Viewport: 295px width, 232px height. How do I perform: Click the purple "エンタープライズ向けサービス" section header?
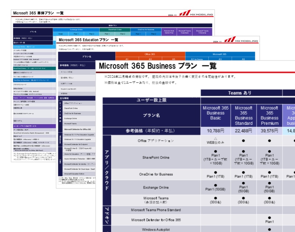[x=34, y=126]
